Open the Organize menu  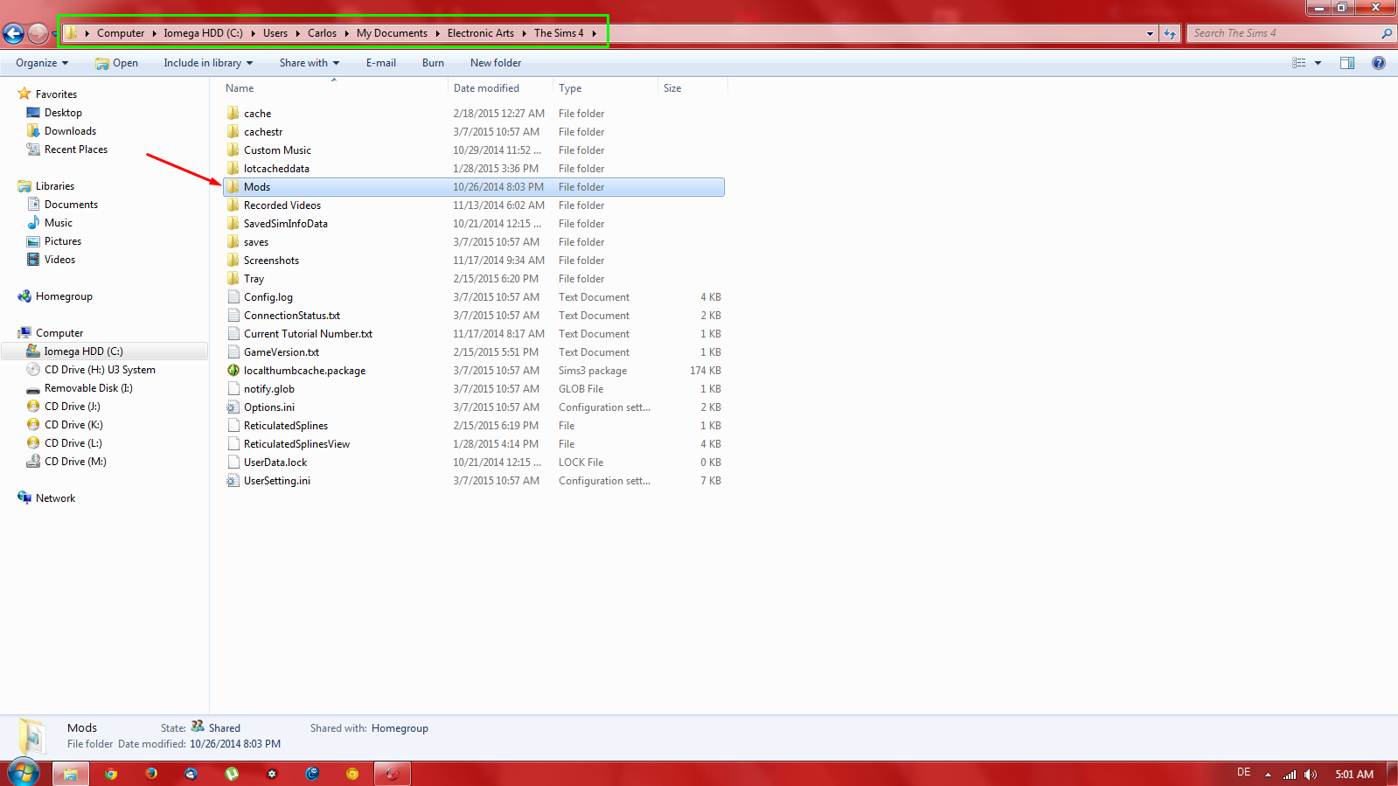coord(41,63)
